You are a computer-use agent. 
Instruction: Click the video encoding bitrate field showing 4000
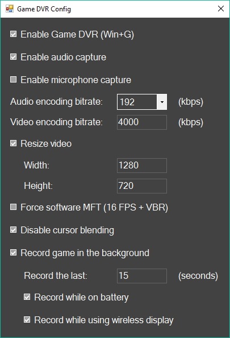pyautogui.click(x=142, y=122)
